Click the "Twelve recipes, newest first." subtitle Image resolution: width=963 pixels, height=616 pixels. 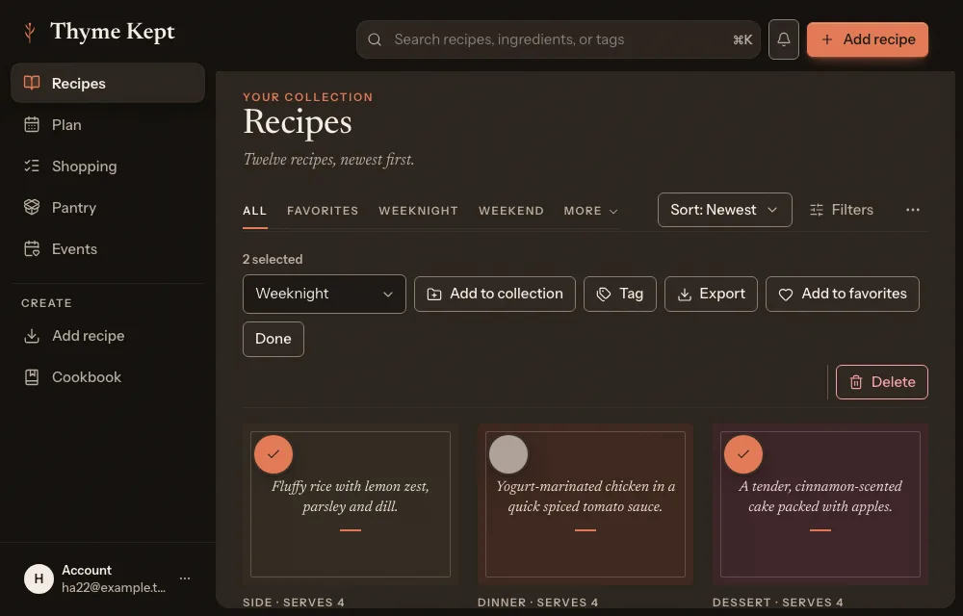pos(328,160)
